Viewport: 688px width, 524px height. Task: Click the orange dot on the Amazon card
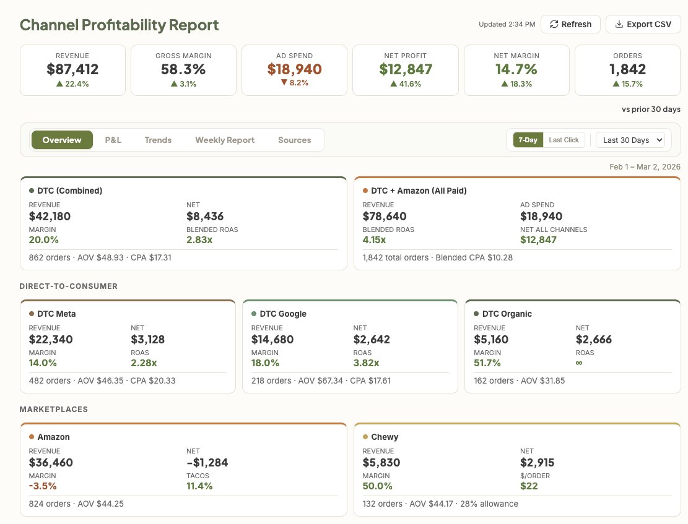coord(32,437)
